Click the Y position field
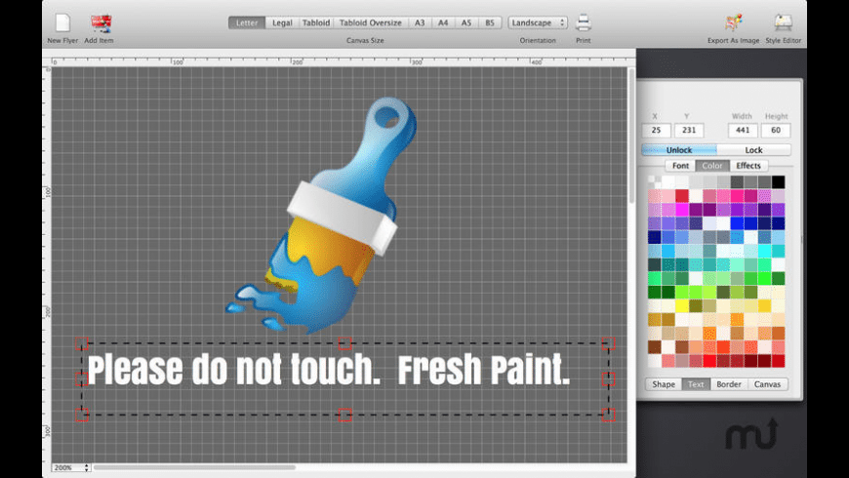The height and width of the screenshot is (478, 849). (x=689, y=130)
